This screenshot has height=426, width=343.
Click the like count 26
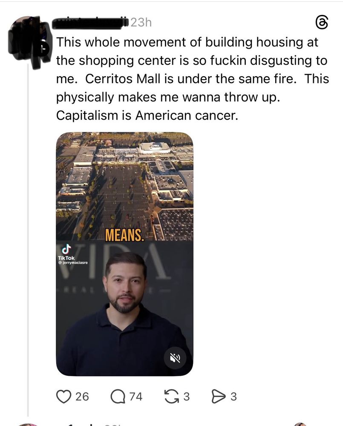[82, 397]
